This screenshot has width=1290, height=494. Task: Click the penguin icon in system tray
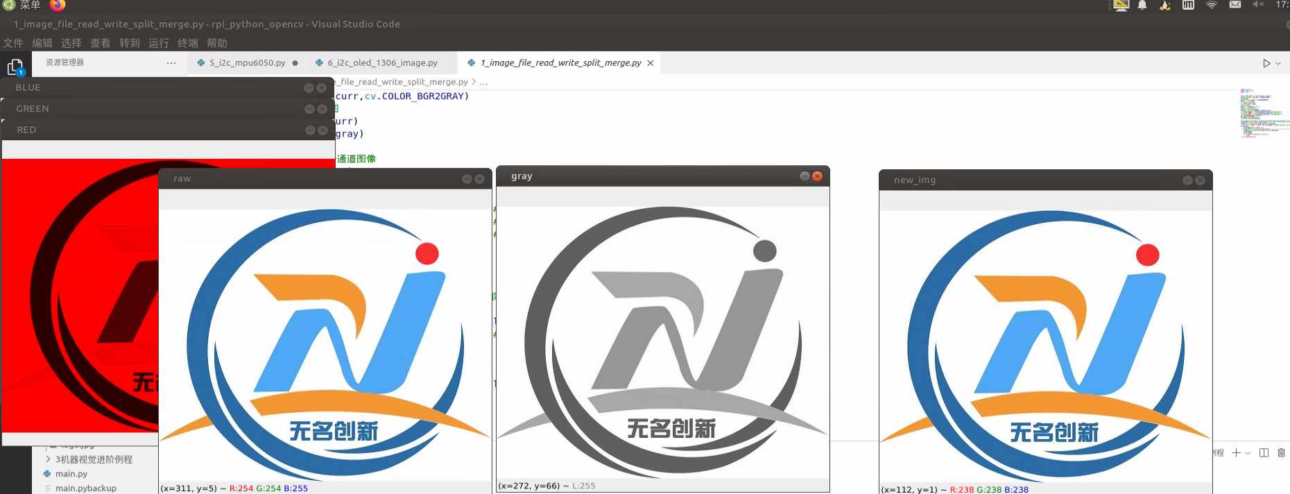(x=1165, y=5)
